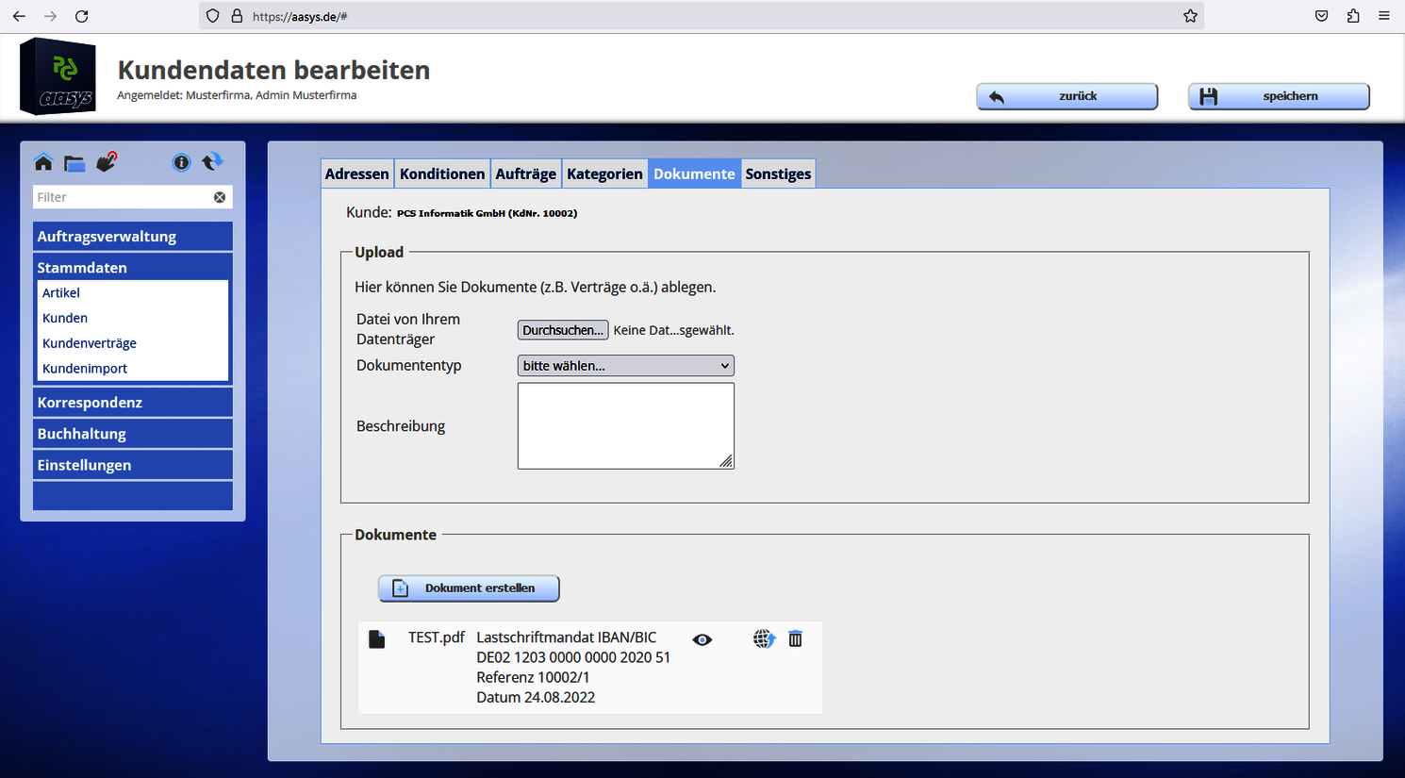Open the Dokumententyp dropdown
This screenshot has height=778, width=1405.
pyautogui.click(x=625, y=366)
